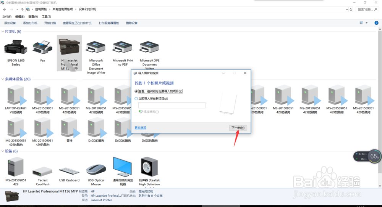Click 打印服务器属性 in the command bar

coord(108,23)
